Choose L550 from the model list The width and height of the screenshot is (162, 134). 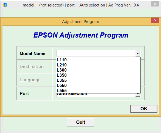coord(98,86)
